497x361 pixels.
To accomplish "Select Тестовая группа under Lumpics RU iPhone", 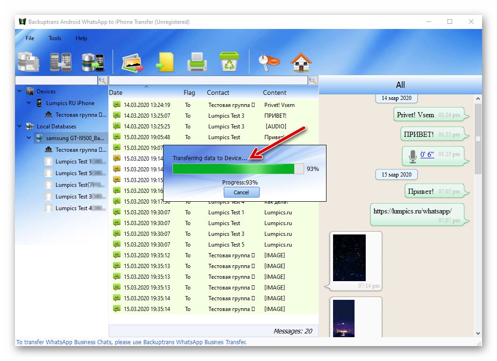I will (76, 114).
